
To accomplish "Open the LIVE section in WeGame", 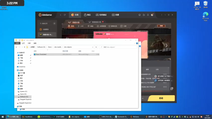I will [81, 26].
